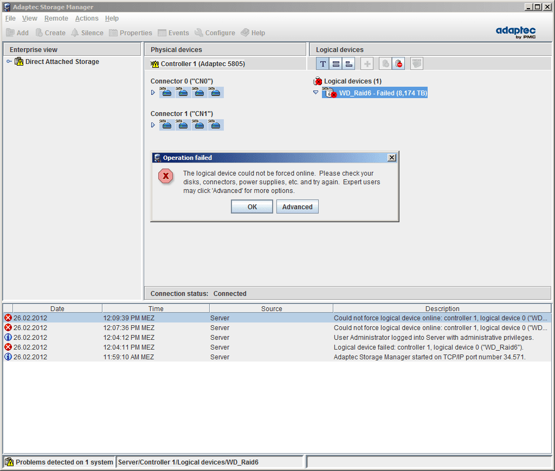The image size is (555, 471).
Task: Open the Remote menu
Action: tap(56, 18)
